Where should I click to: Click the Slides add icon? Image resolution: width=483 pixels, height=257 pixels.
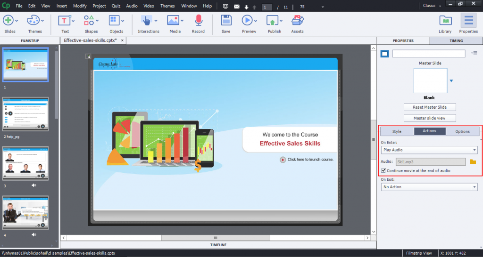click(x=8, y=21)
